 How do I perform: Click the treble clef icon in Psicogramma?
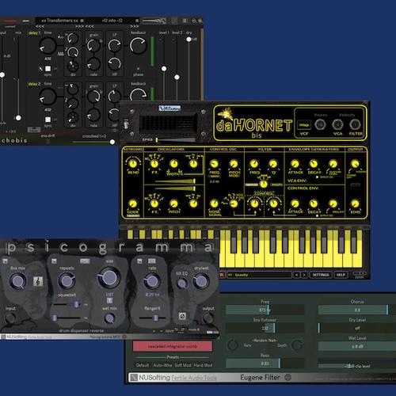pyautogui.click(x=38, y=282)
